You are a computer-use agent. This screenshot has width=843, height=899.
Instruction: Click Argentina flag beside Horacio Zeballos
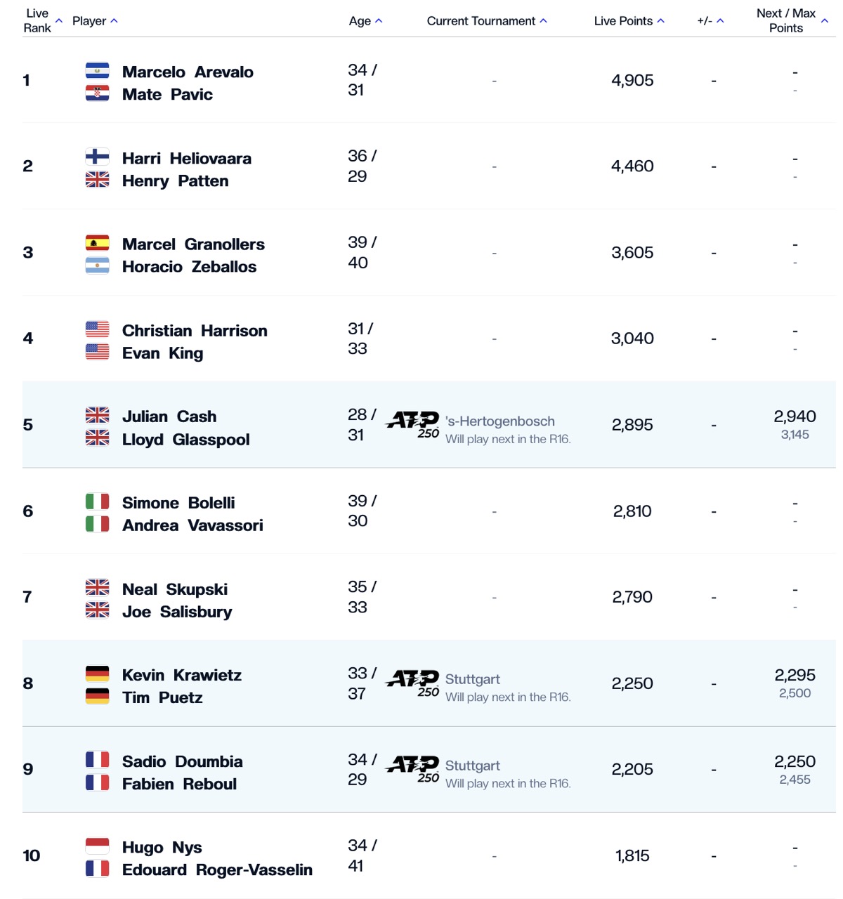[97, 265]
